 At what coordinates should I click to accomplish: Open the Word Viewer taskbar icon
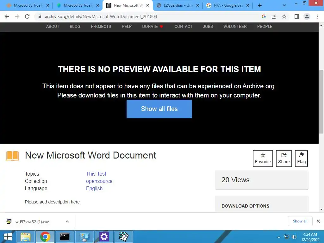point(123,237)
